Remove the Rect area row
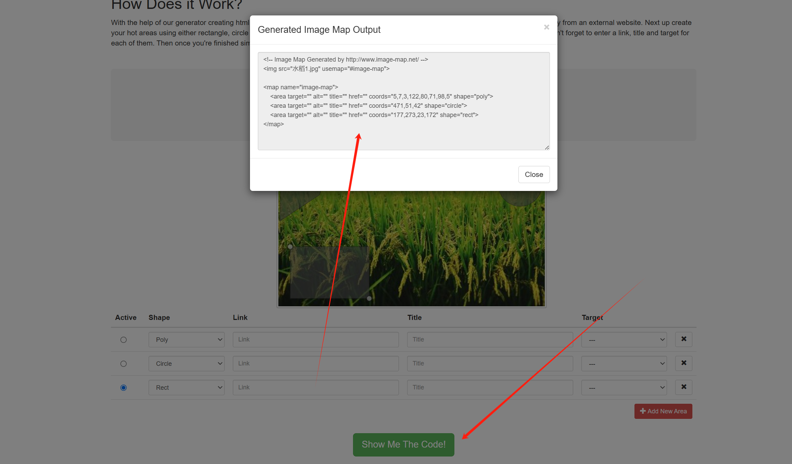Screen dimensions: 792x464 683,387
